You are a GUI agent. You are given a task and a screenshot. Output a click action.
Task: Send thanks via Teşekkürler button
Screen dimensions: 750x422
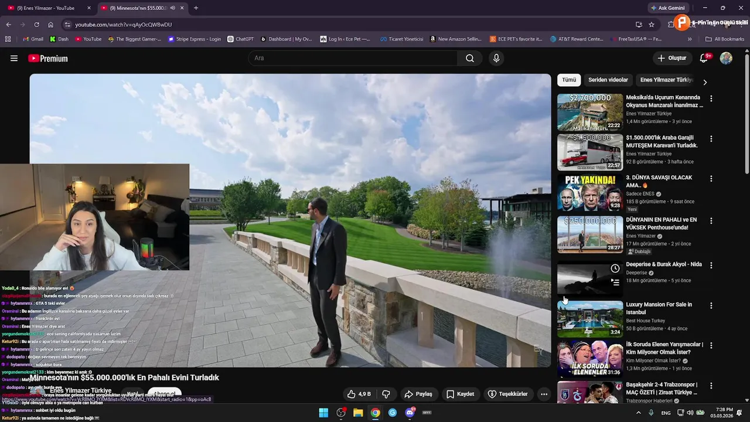pos(508,394)
